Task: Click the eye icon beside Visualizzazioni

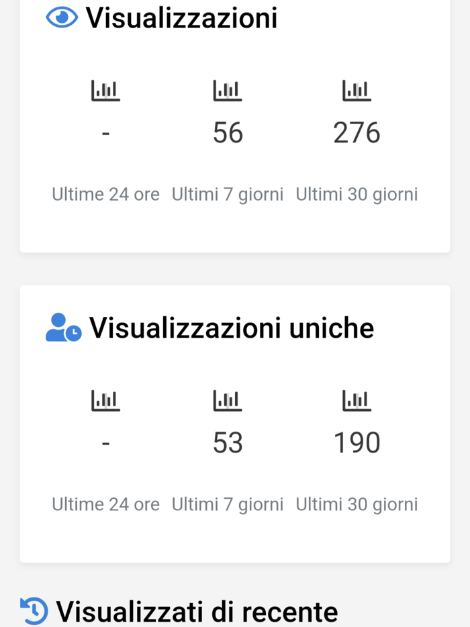Action: click(x=62, y=17)
